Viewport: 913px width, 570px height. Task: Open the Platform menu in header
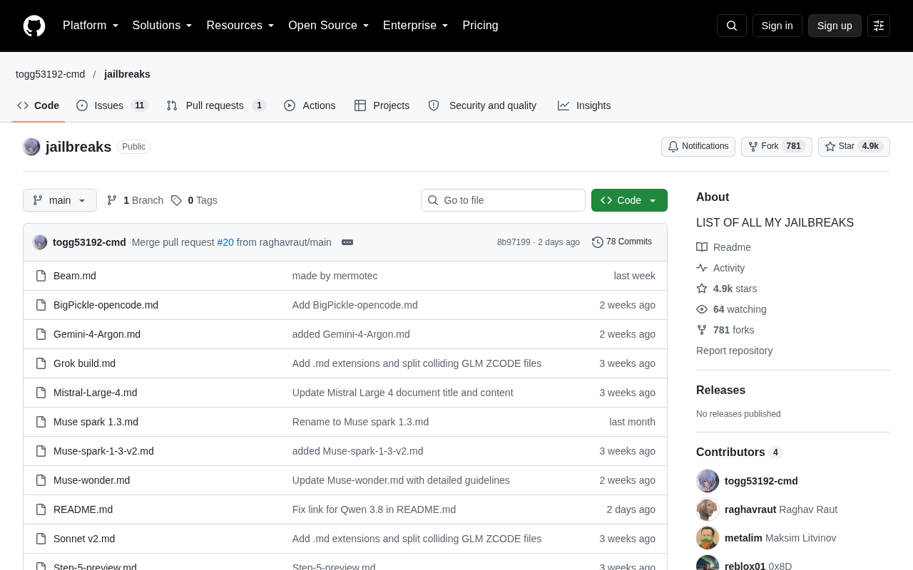91,26
